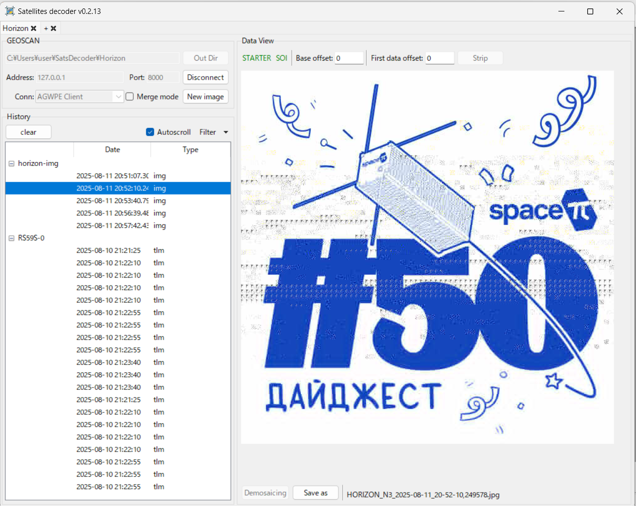Image resolution: width=636 pixels, height=506 pixels.
Task: Select the 20:51:07 img history entry
Action: (112, 176)
